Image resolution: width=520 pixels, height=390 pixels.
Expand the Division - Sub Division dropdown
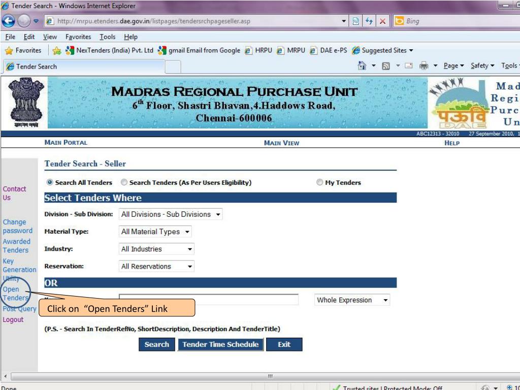tap(170, 214)
